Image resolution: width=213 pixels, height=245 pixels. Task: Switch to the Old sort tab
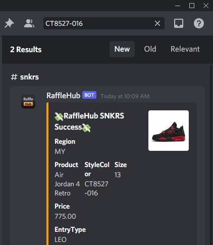[x=150, y=49]
